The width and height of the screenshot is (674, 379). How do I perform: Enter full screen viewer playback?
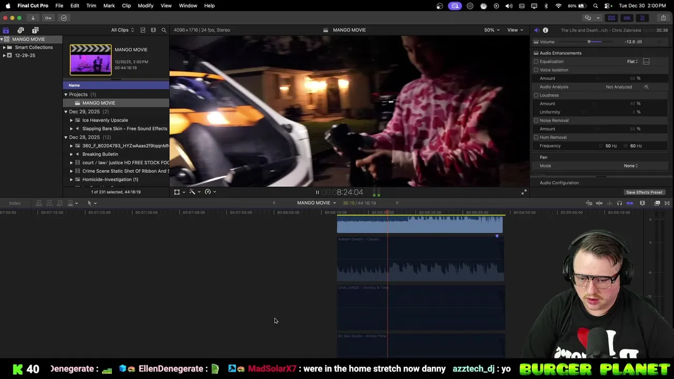(524, 192)
